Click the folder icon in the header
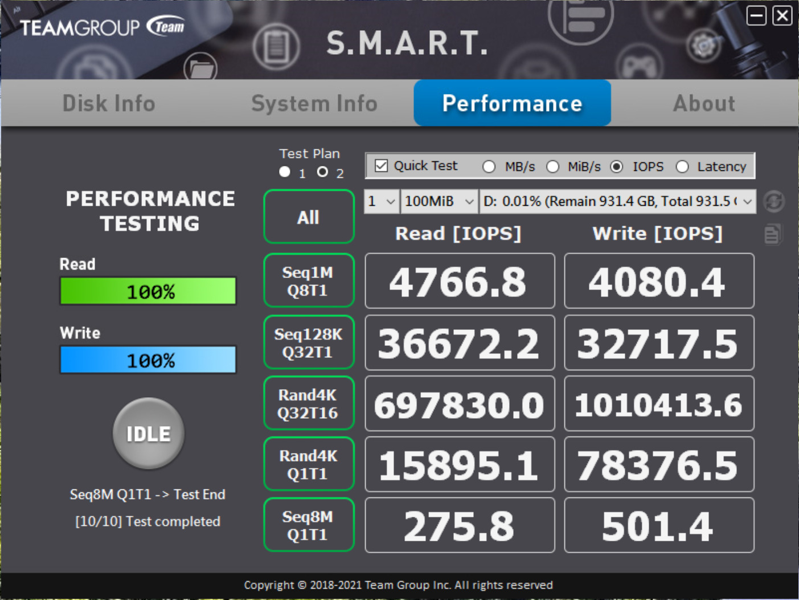Image resolution: width=799 pixels, height=600 pixels. click(x=200, y=68)
